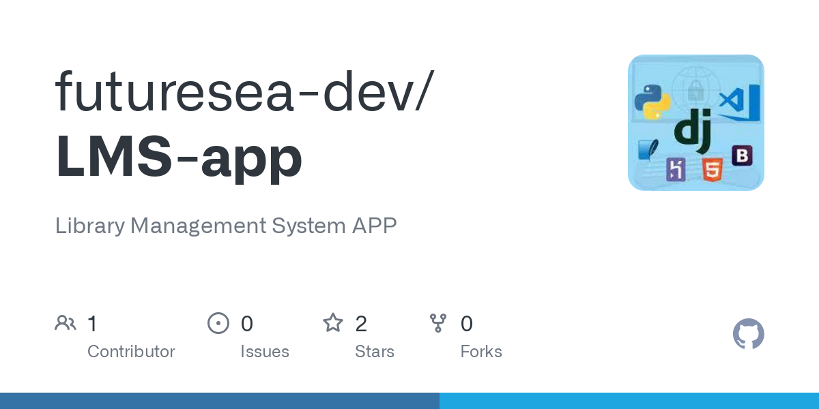This screenshot has height=409, width=819.
Task: Click the blue segment of the language bar
Action: tap(628, 402)
